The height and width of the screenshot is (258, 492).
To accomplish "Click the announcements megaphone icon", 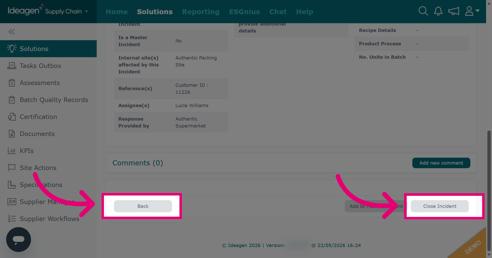I will [x=454, y=11].
